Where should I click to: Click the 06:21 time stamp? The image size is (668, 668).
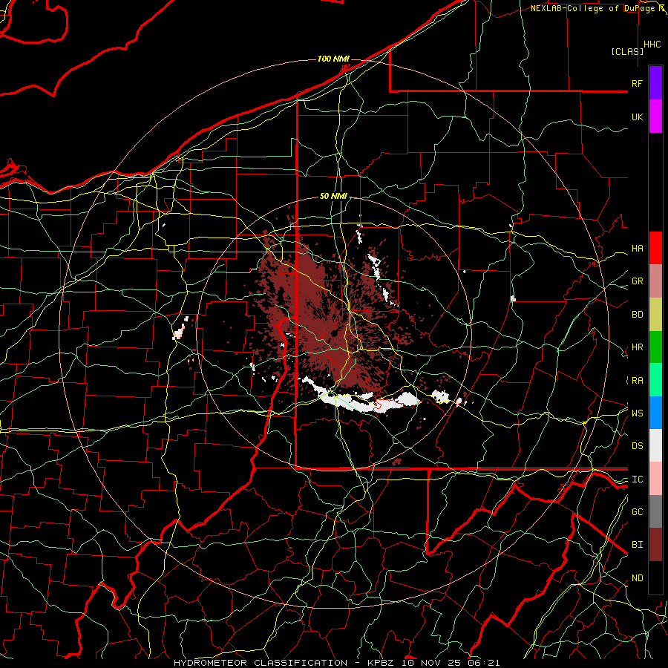coord(483,663)
